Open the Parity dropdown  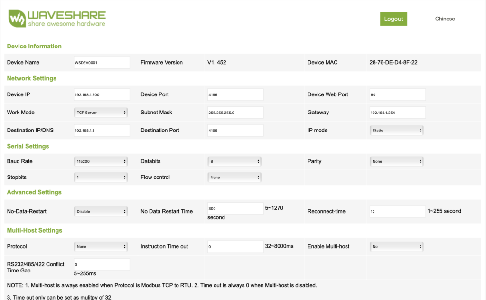(396, 161)
